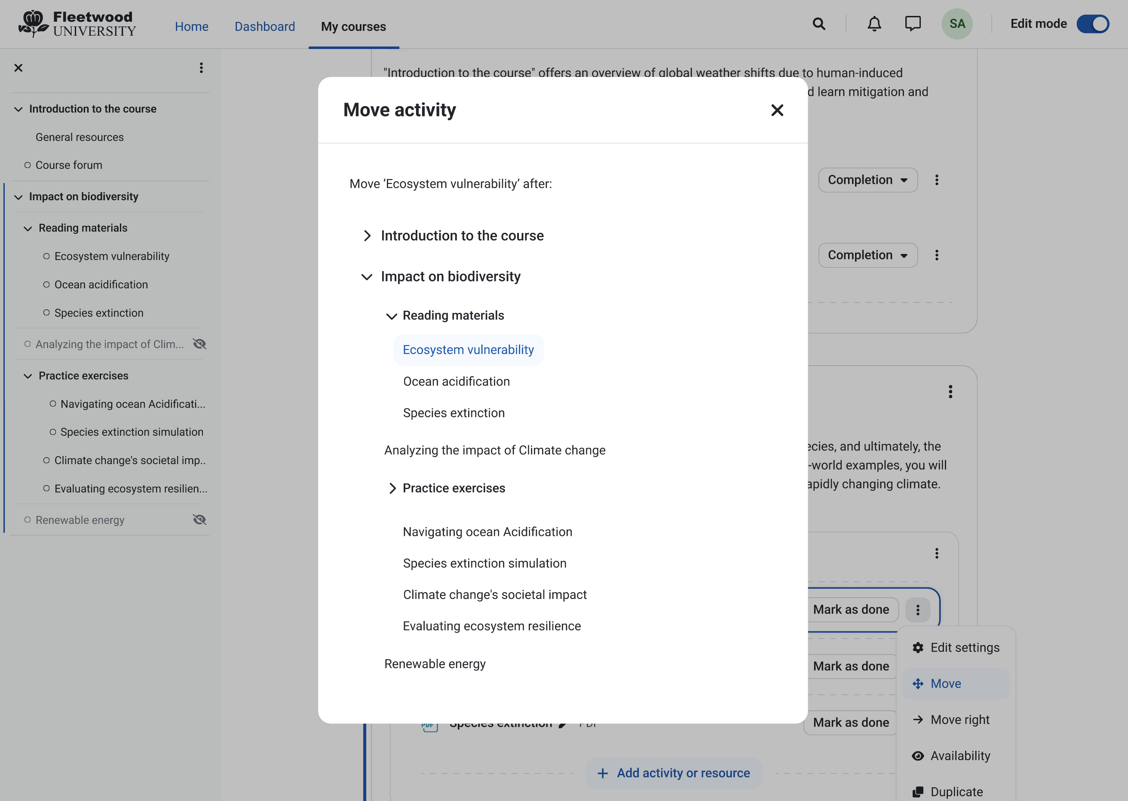
Task: Click highlighted Ecosystem vulnerability in dialog
Action: tap(468, 350)
